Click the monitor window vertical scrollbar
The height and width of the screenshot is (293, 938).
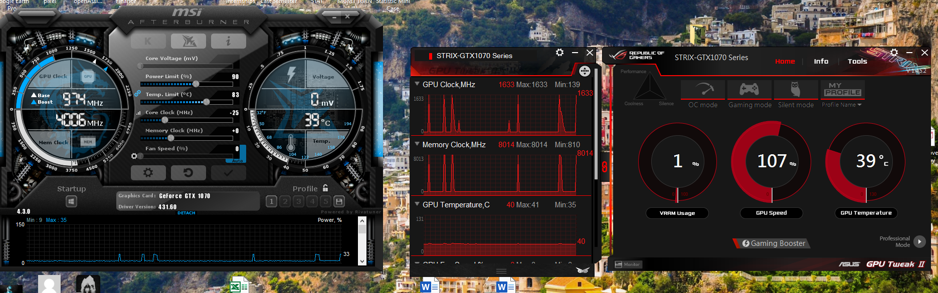tap(596, 124)
